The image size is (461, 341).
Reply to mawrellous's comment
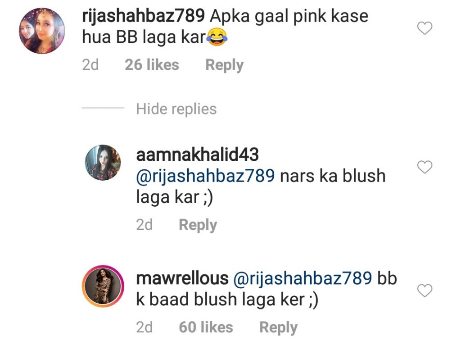278,327
